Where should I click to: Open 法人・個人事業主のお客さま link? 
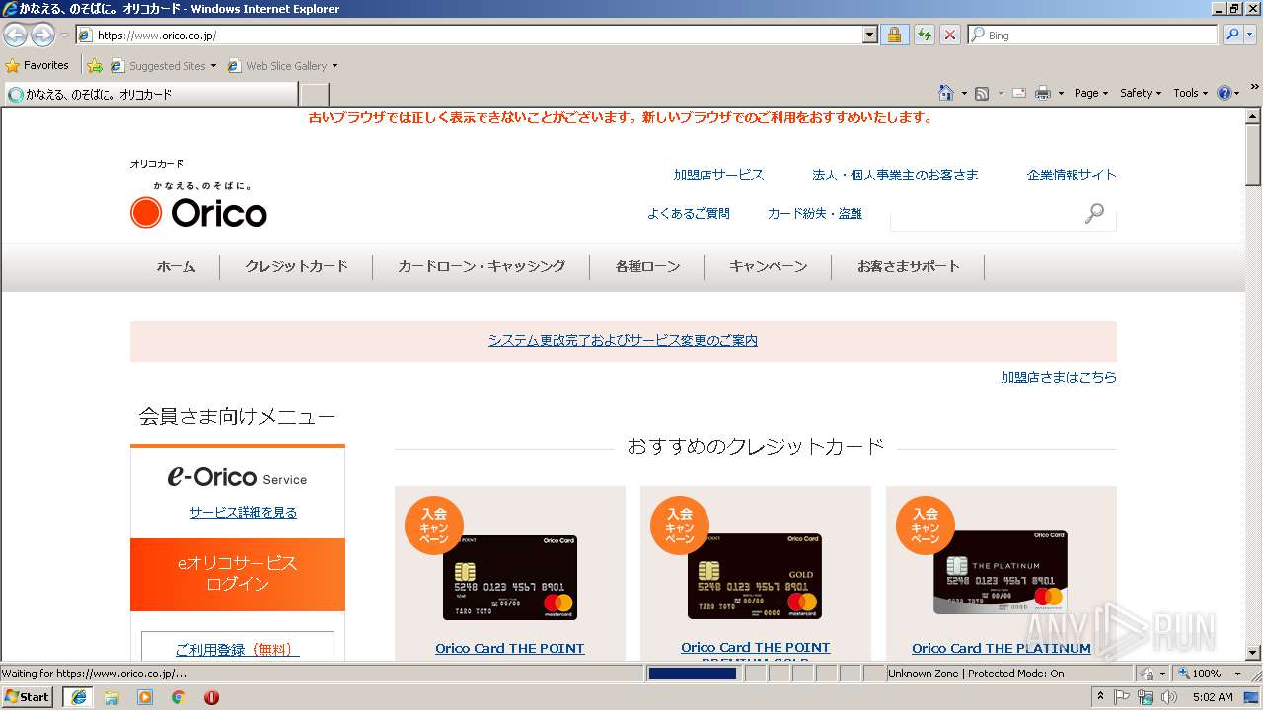(x=895, y=175)
